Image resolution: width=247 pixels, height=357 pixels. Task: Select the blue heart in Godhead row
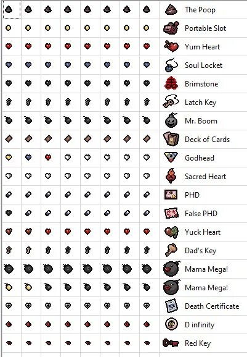pyautogui.click(x=28, y=157)
